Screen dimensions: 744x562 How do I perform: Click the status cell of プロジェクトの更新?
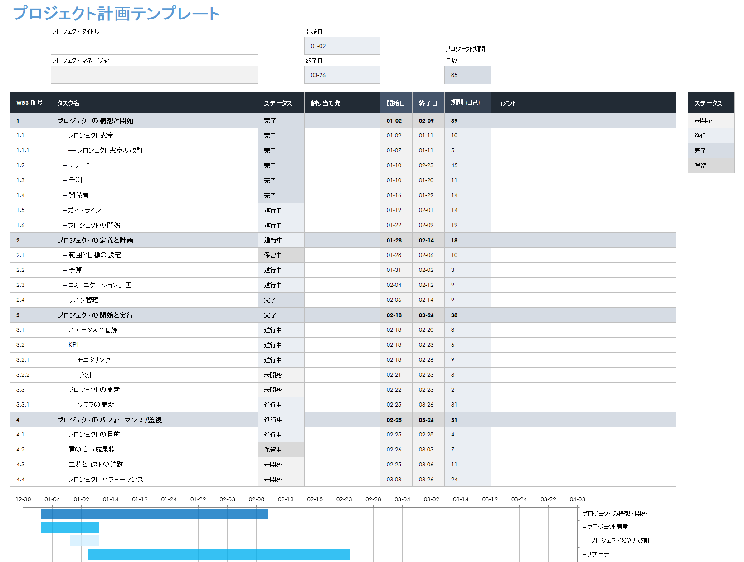coord(281,390)
